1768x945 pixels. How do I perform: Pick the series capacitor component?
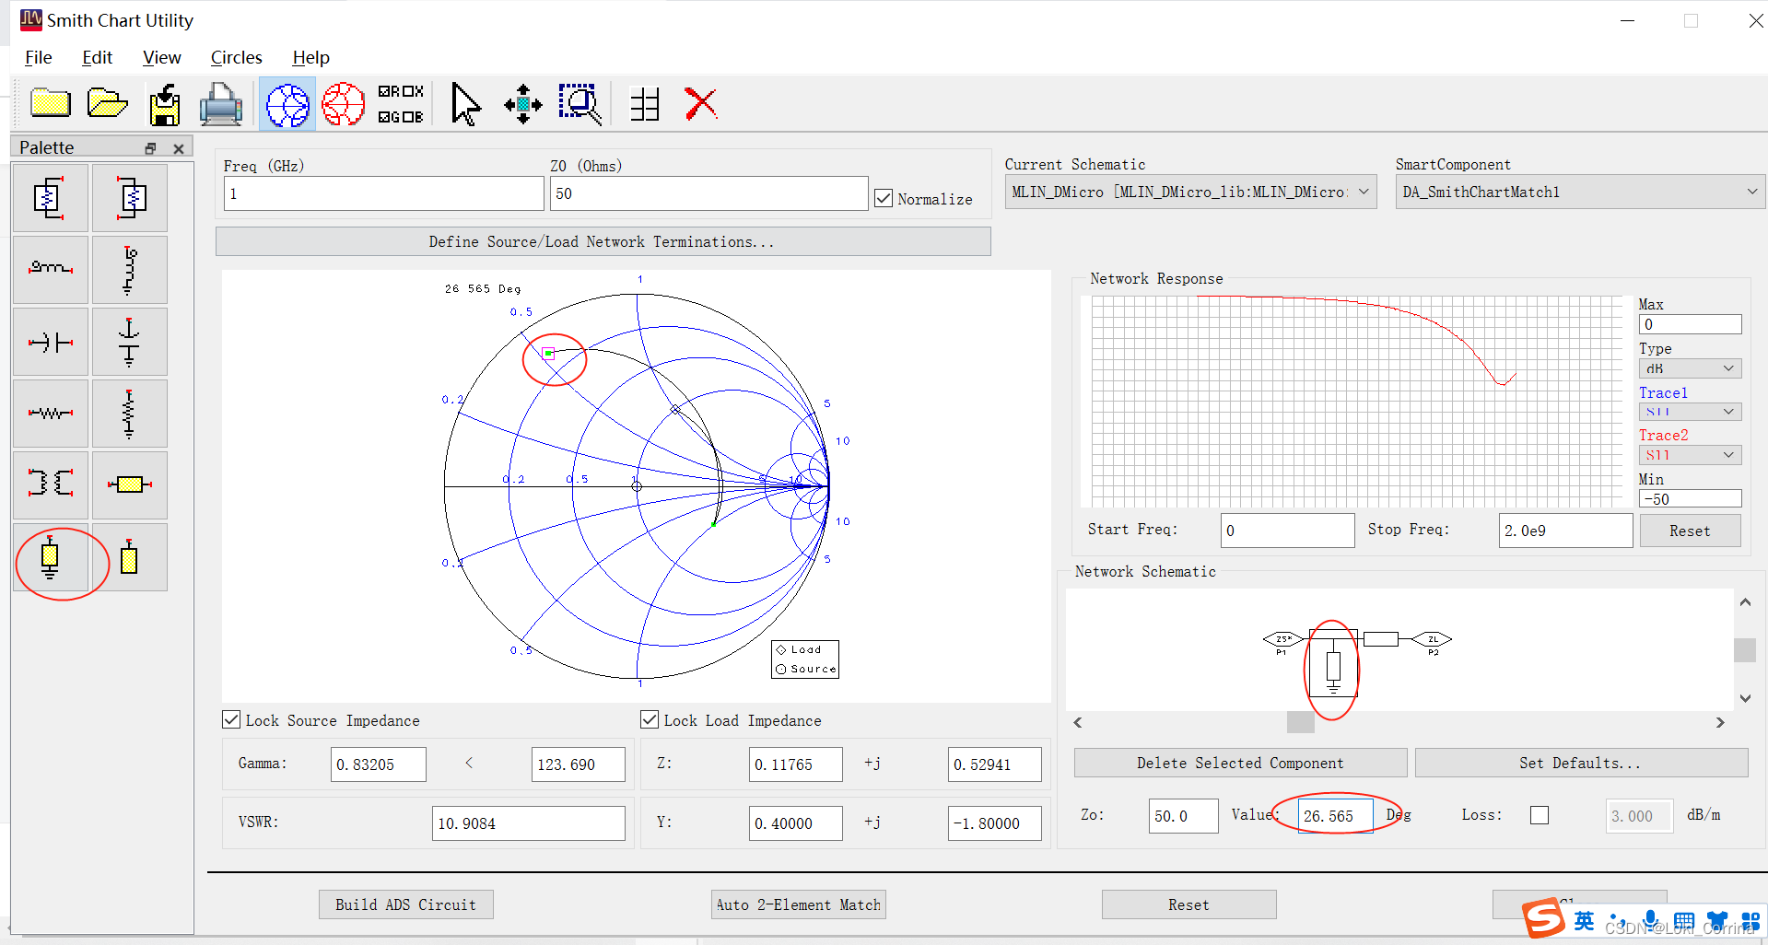point(50,342)
